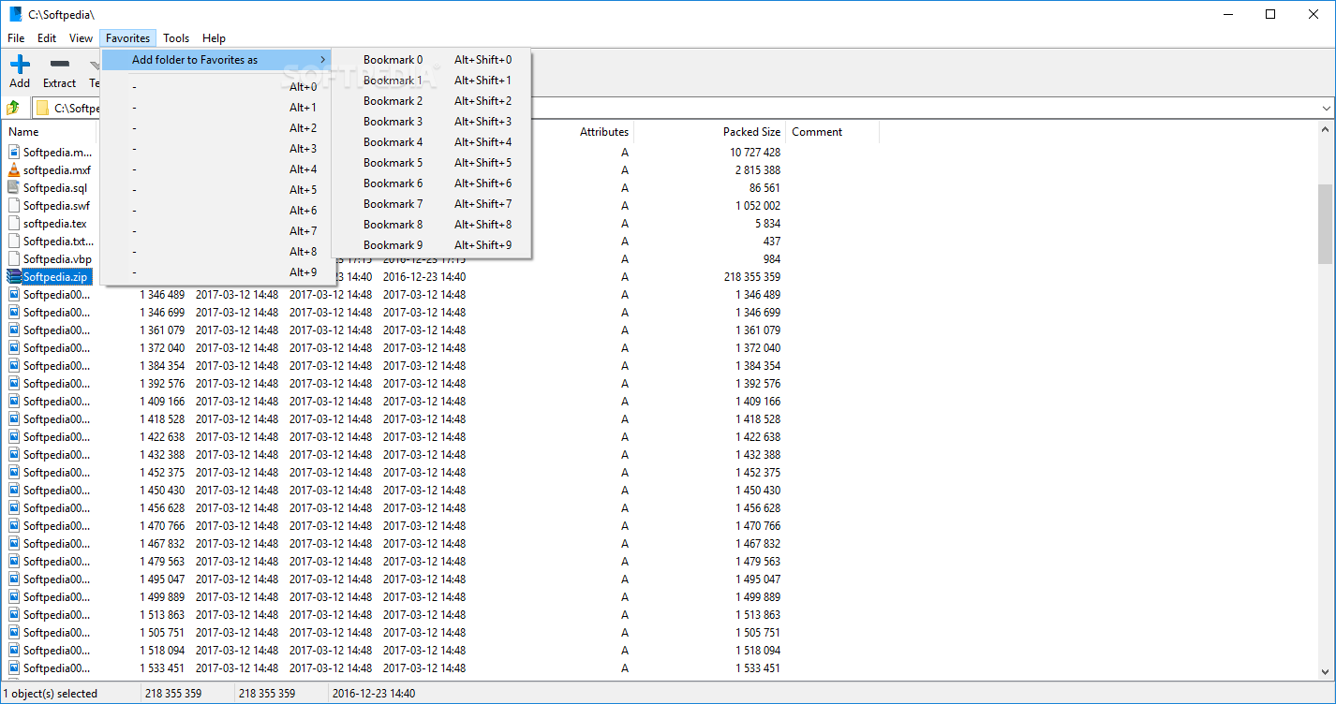This screenshot has width=1336, height=704.
Task: Click the file icon of Softpedia.swf
Action: 13,205
